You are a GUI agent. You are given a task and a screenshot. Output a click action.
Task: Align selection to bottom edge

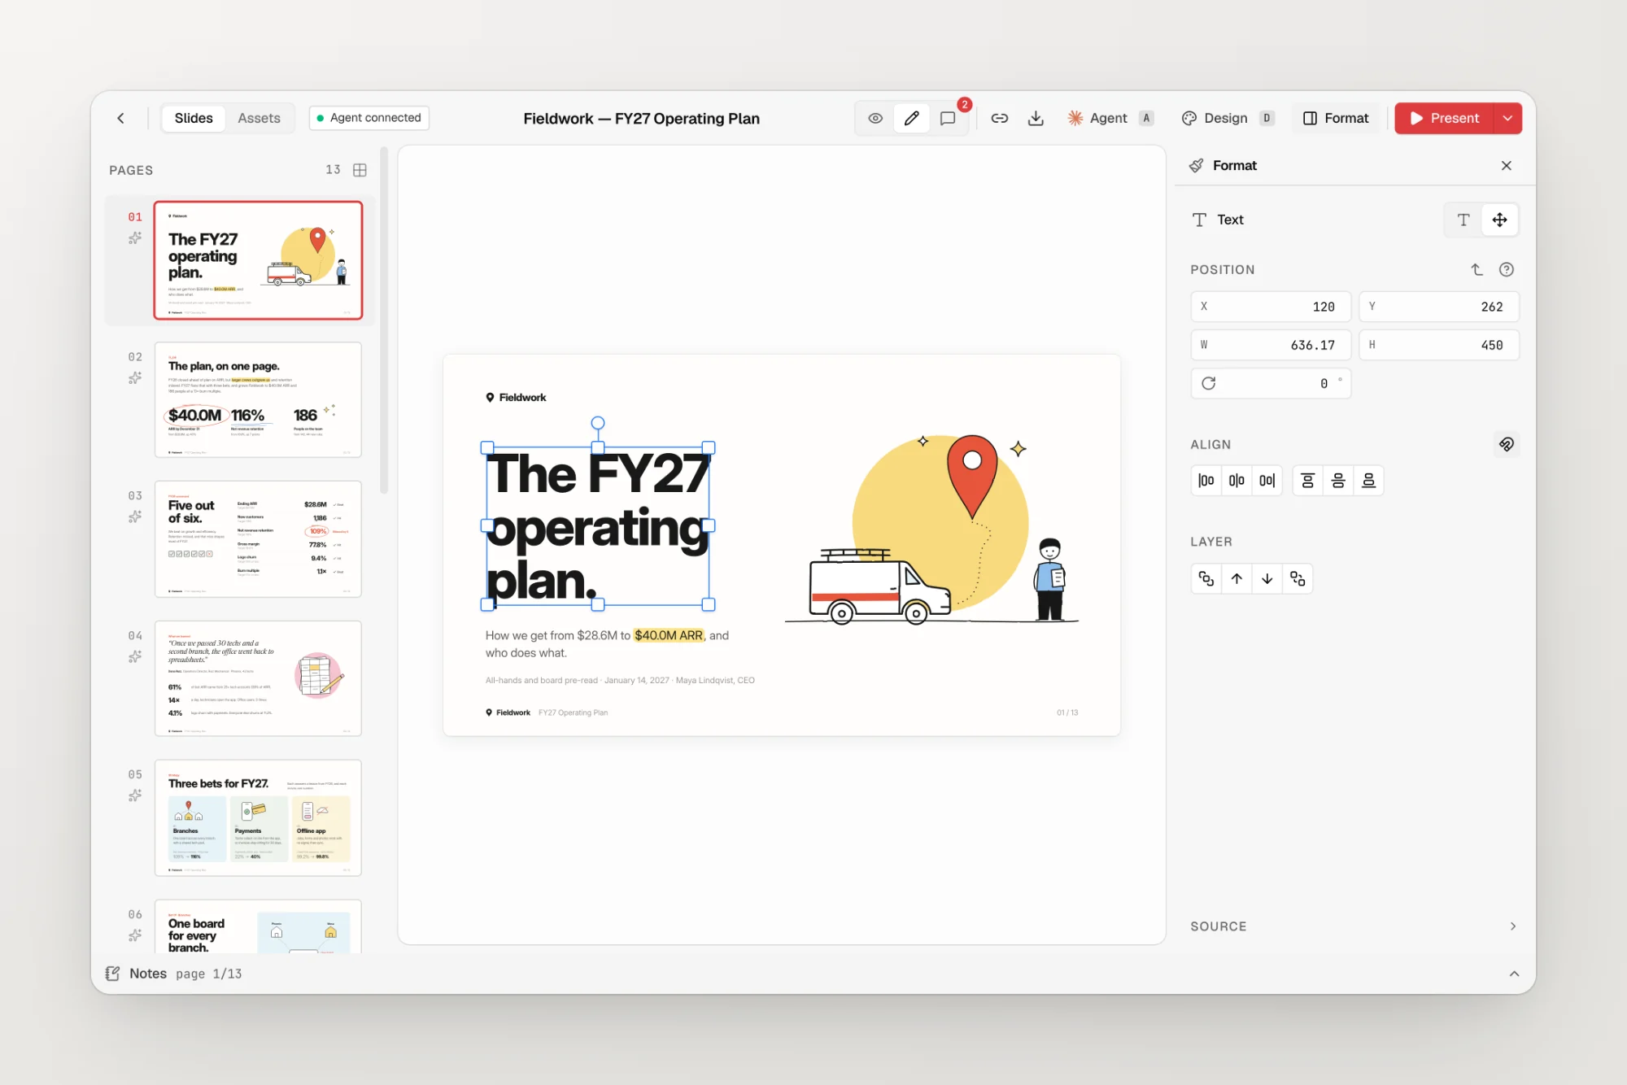coord(1369,481)
